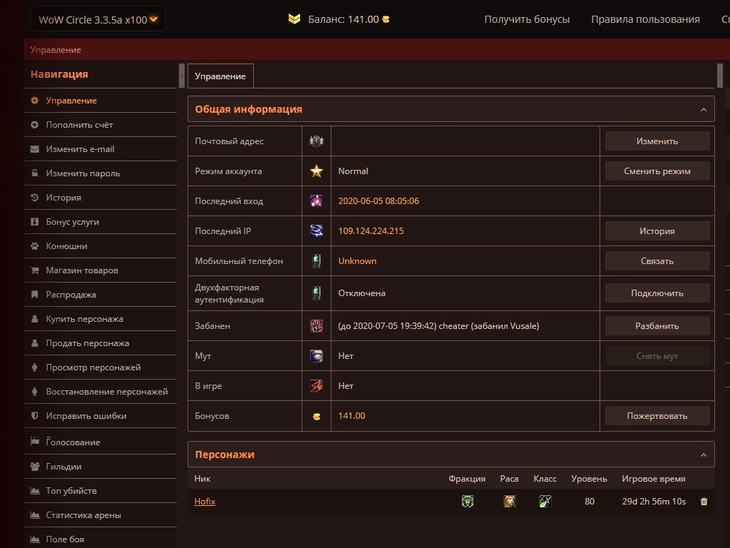Click the Получить бонусы header link
Screen dimensions: 730x548
tap(527, 19)
